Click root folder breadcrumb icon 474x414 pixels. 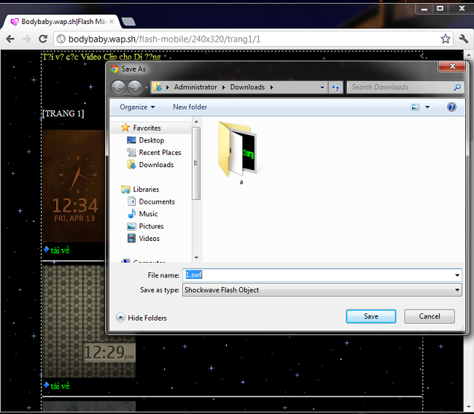tap(158, 87)
